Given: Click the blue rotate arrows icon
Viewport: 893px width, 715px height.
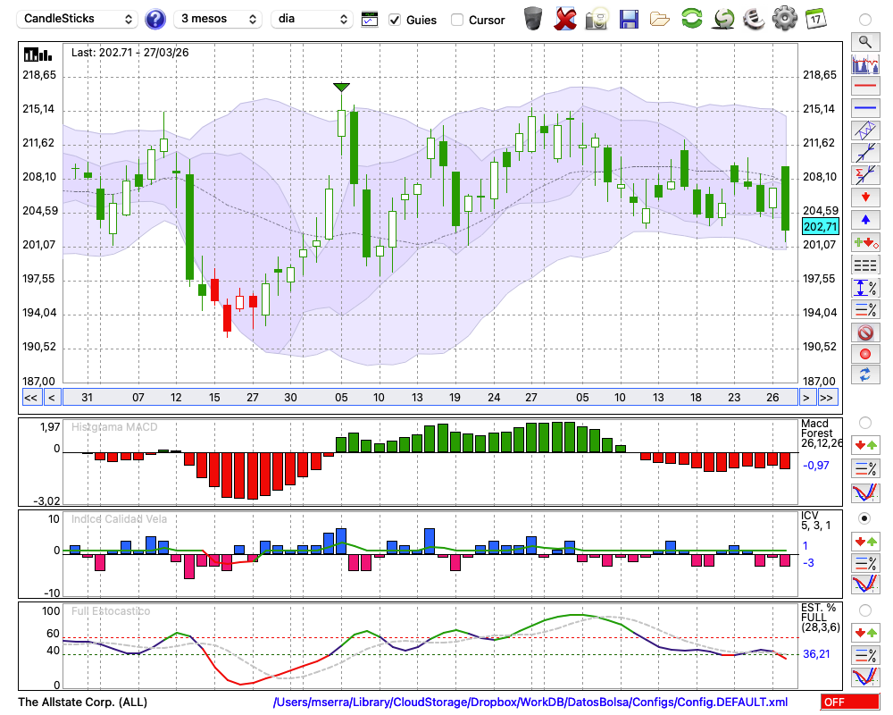Looking at the screenshot, I should (865, 375).
